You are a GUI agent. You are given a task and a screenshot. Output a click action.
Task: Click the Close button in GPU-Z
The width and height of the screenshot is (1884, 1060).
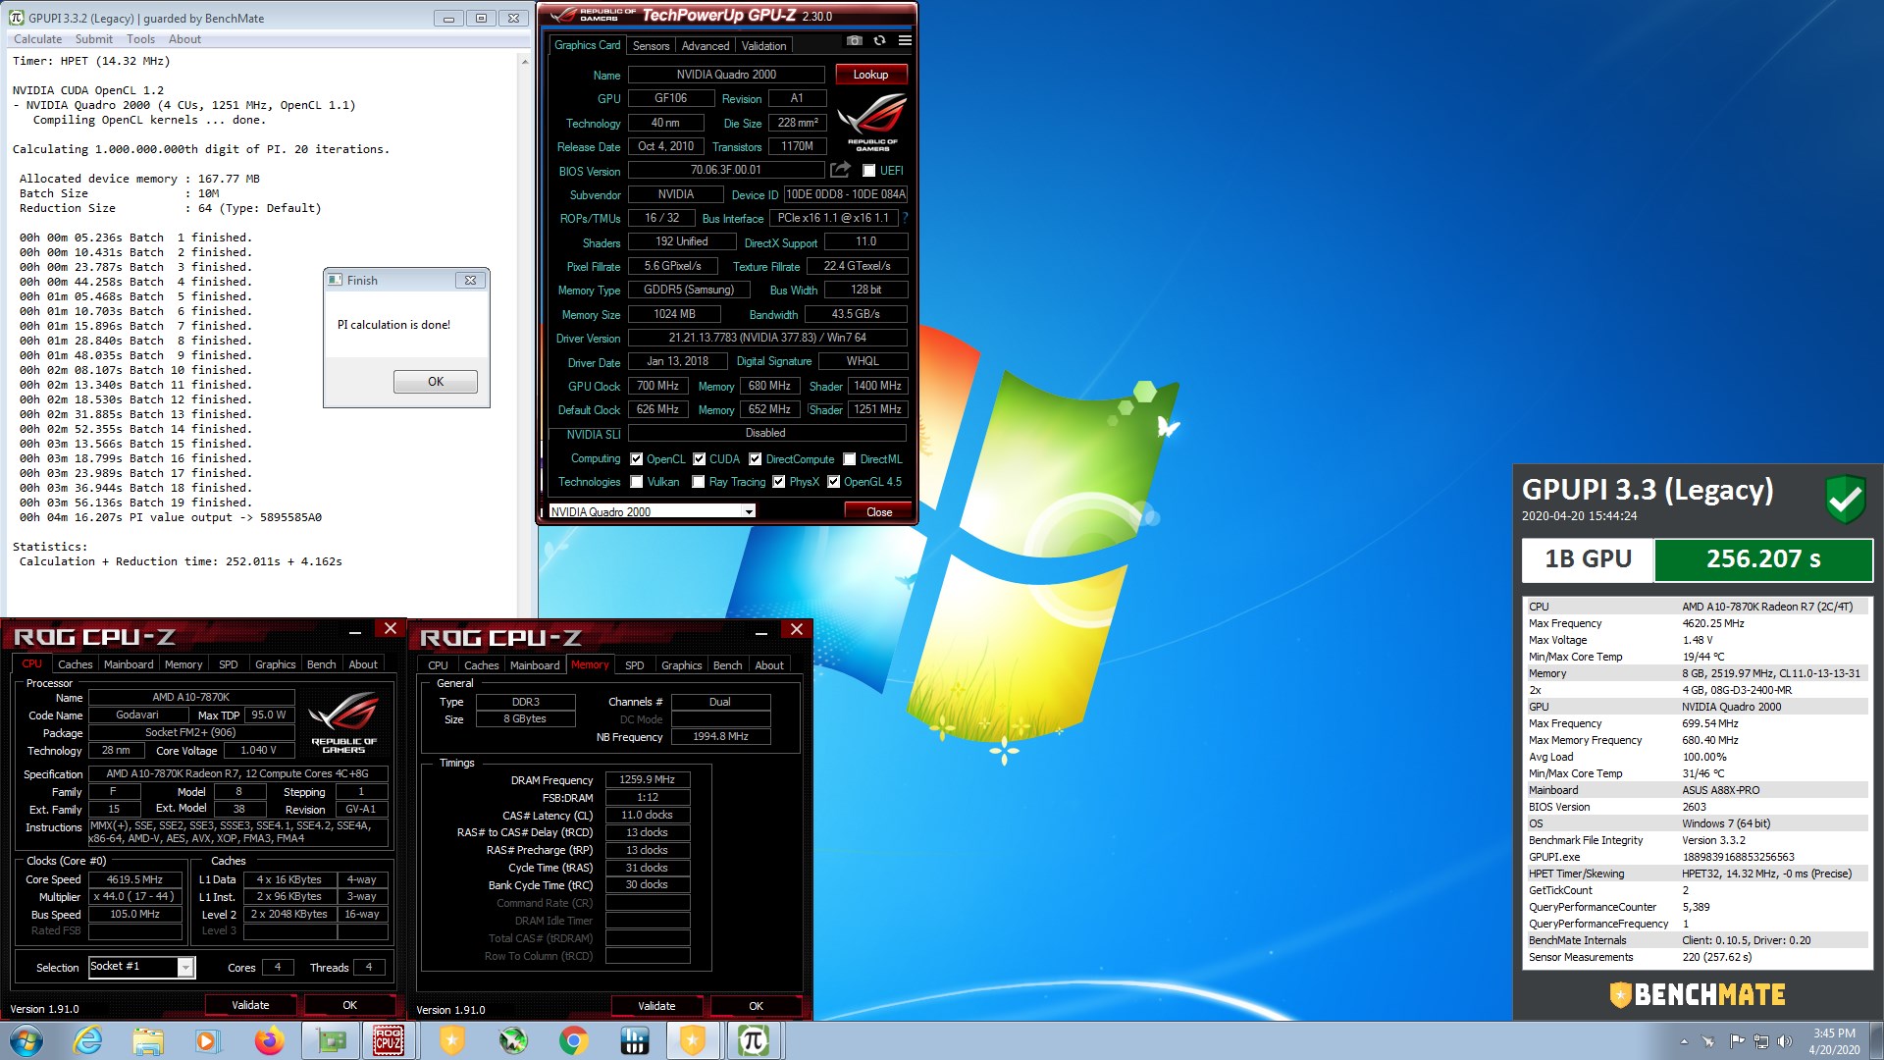pyautogui.click(x=879, y=511)
